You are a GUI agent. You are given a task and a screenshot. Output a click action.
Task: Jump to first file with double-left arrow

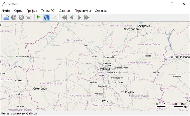pos(64,17)
